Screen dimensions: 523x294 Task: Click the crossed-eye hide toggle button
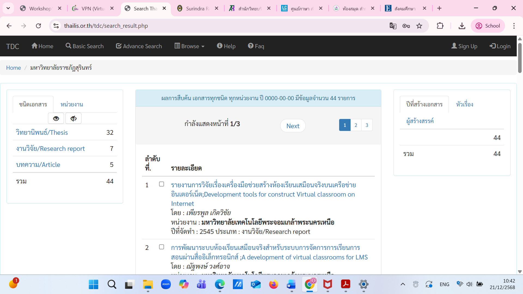73,118
